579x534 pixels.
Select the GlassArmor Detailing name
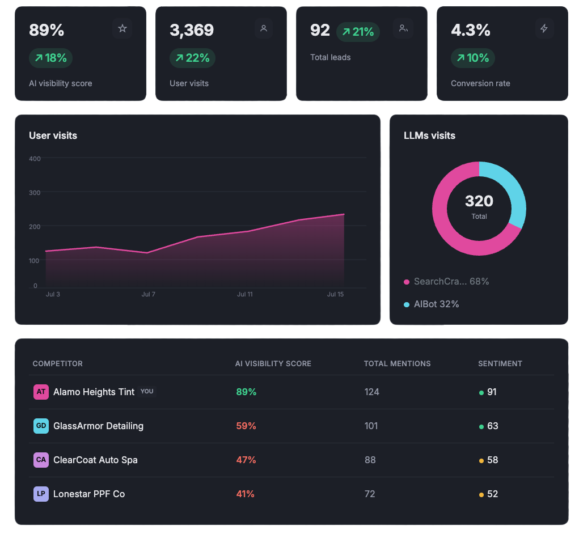[x=98, y=426]
